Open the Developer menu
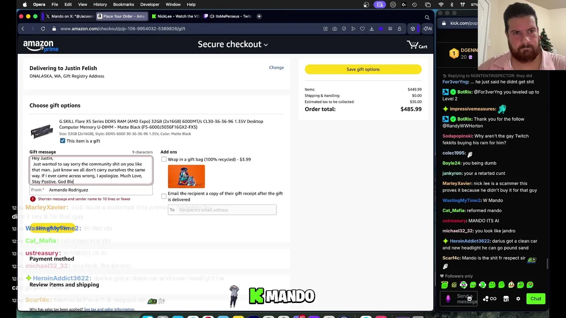566x318 pixels. pyautogui.click(x=150, y=4)
